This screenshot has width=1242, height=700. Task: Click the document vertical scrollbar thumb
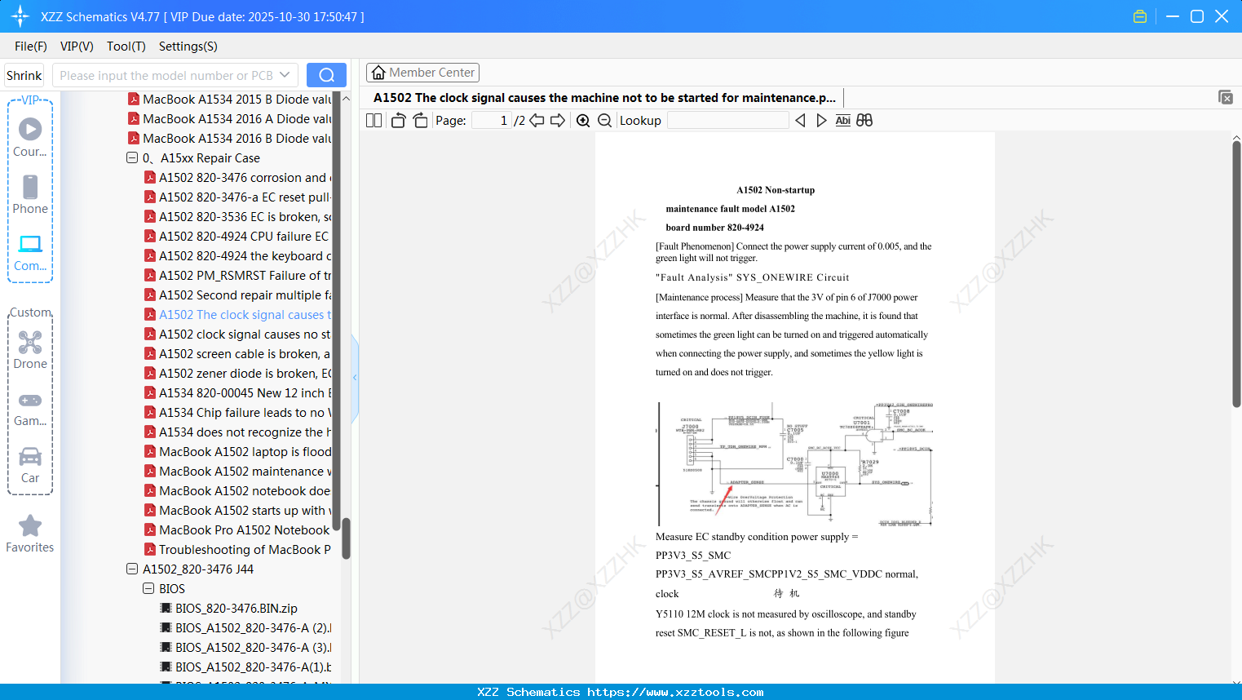pos(1236,274)
